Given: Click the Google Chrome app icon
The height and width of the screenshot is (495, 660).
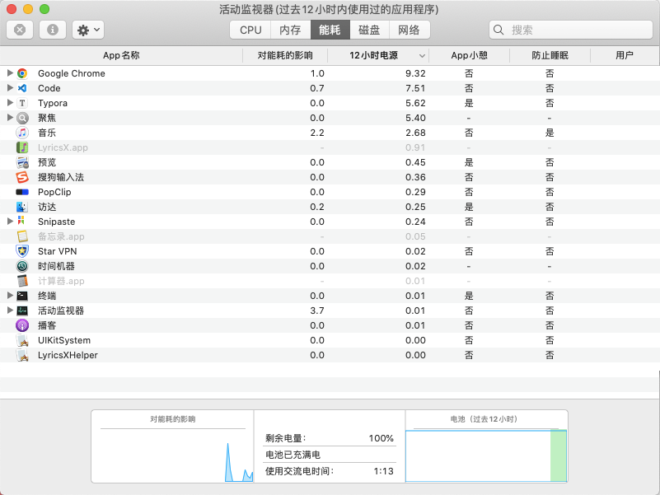Looking at the screenshot, I should pos(22,73).
